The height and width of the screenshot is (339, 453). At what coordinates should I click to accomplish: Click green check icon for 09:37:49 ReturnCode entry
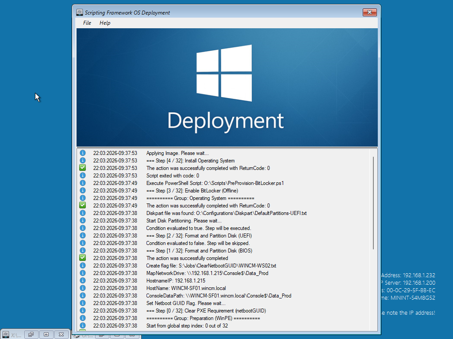[82, 206]
